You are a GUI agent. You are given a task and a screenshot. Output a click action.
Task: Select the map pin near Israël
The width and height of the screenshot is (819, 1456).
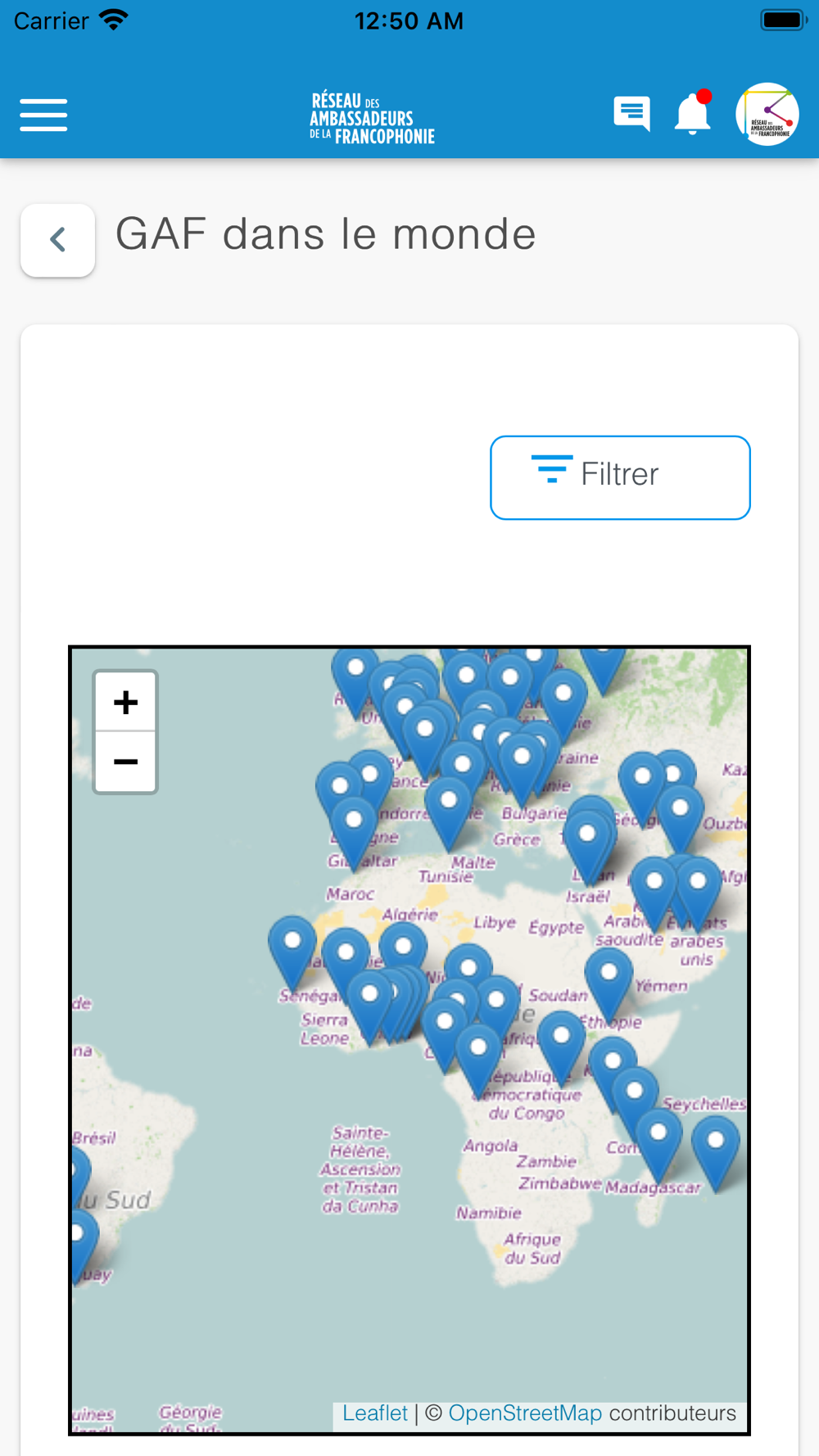[x=587, y=848]
